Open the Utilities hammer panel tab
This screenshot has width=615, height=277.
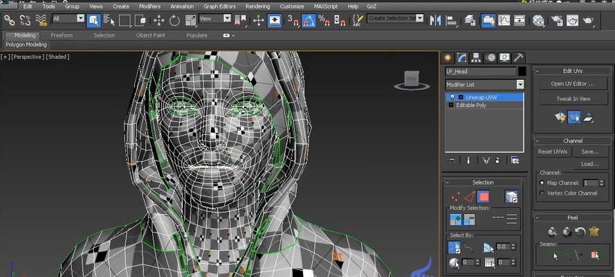point(518,58)
